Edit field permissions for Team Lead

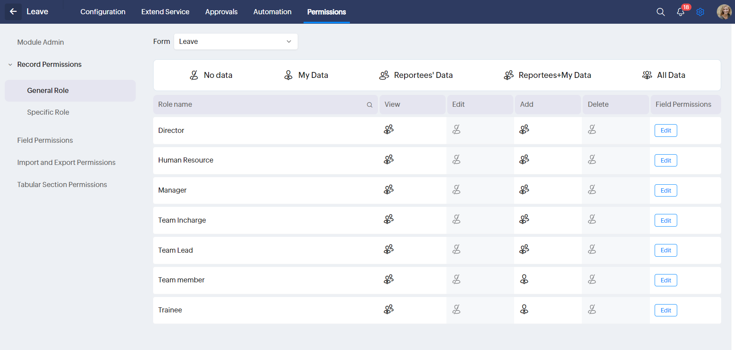[x=666, y=250]
